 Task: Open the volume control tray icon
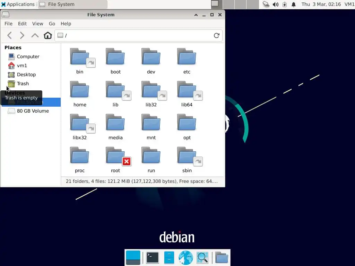(276, 4)
